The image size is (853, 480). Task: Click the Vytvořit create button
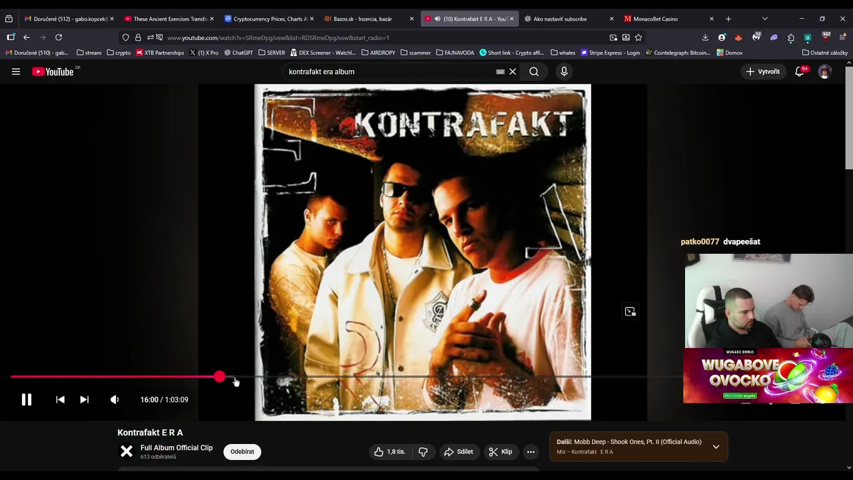763,71
